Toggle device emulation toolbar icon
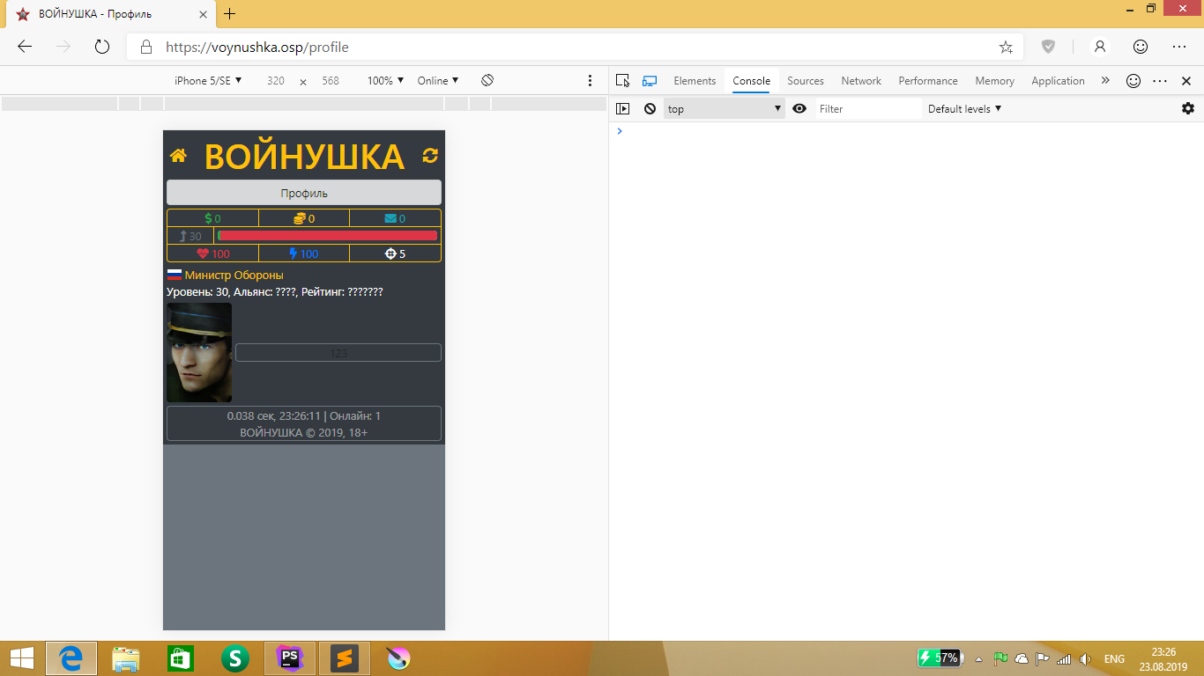Viewport: 1204px width, 676px height. 650,81
